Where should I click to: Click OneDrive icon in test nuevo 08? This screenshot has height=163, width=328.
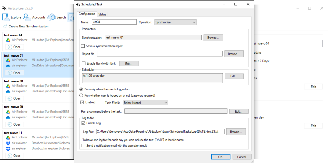(8, 91)
